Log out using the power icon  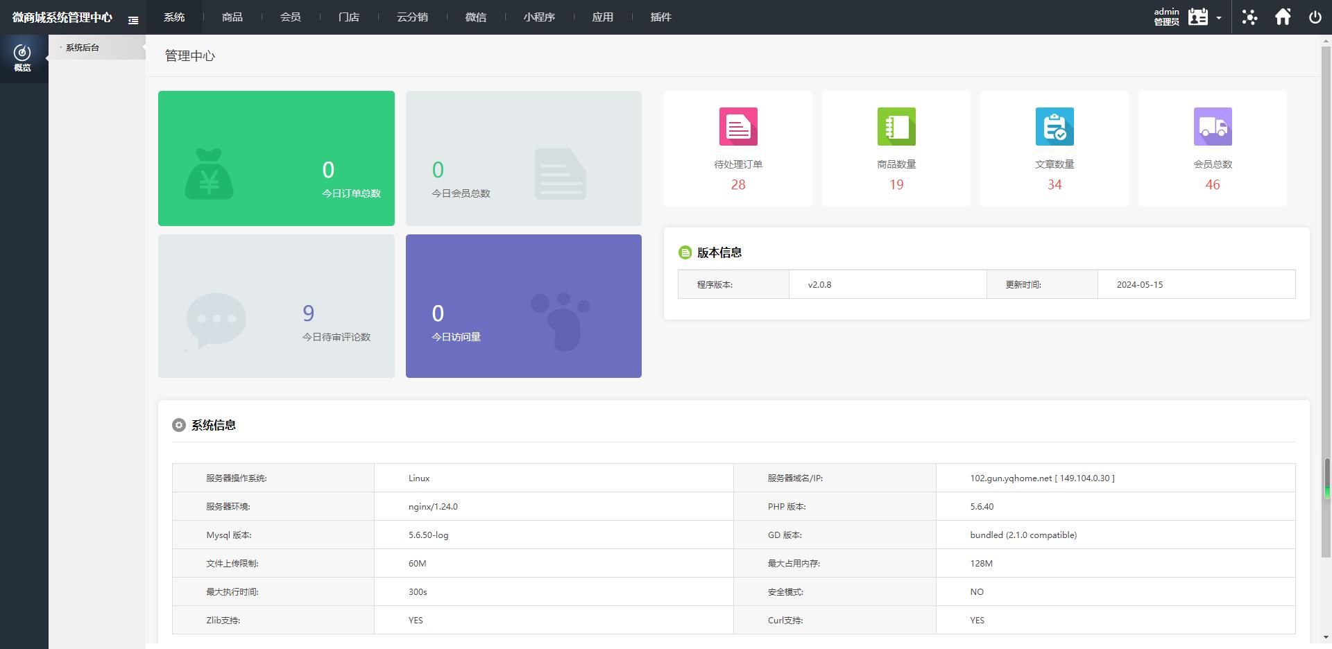(1315, 17)
